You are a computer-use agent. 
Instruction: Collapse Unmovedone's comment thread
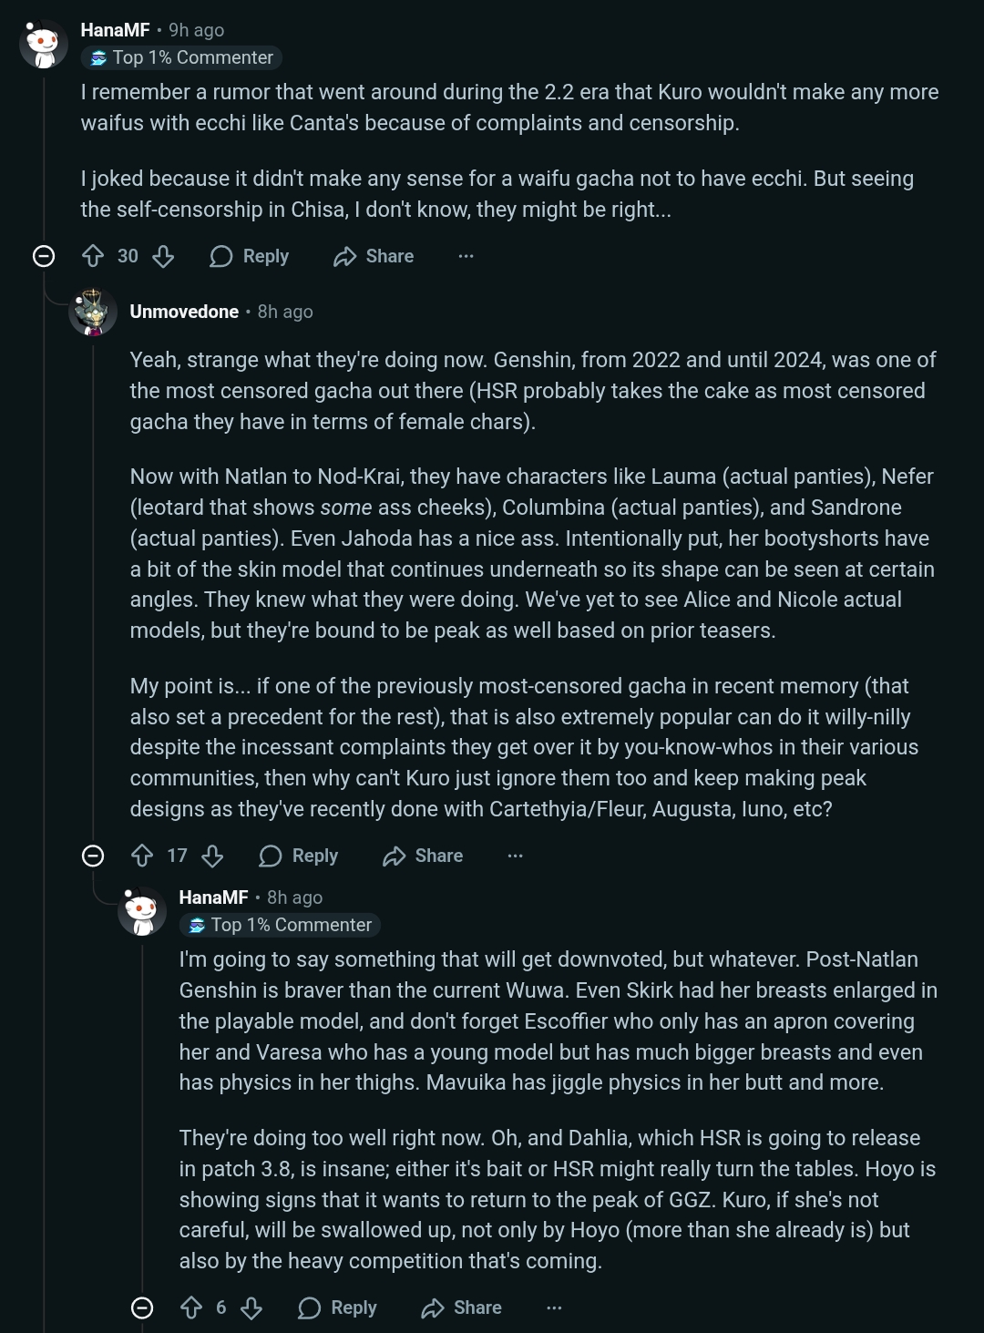(x=93, y=856)
